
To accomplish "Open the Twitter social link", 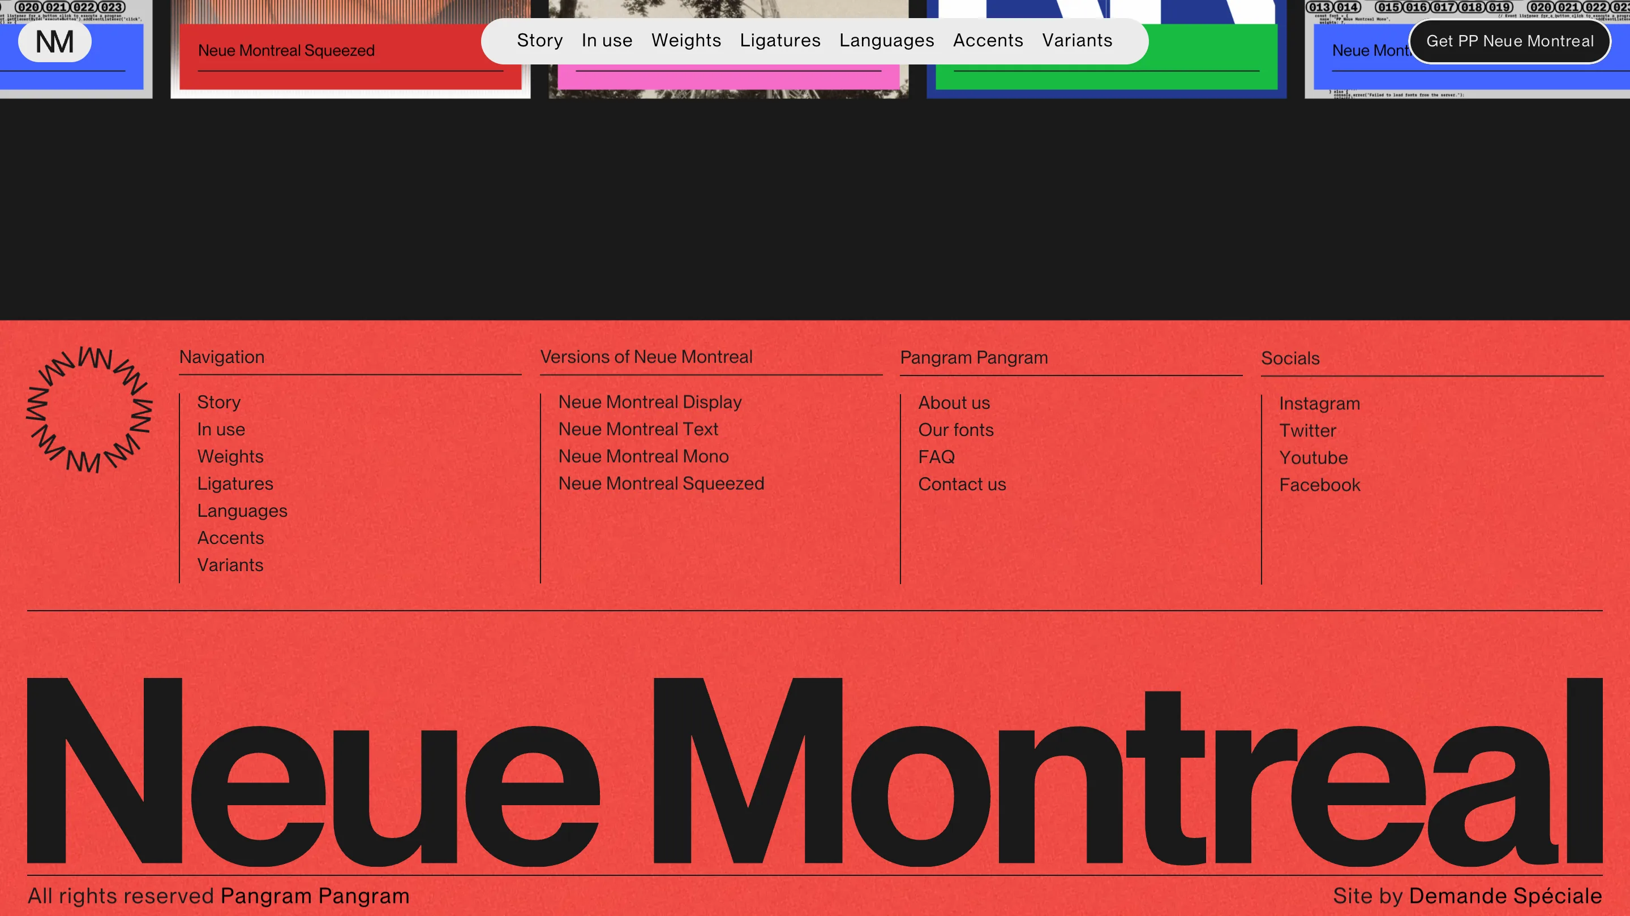I will 1308,430.
